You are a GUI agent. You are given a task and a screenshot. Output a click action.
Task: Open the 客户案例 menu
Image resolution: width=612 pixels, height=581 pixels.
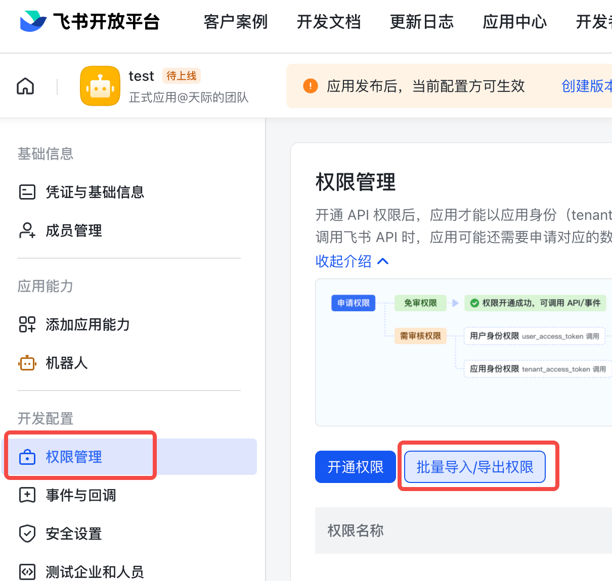235,22
